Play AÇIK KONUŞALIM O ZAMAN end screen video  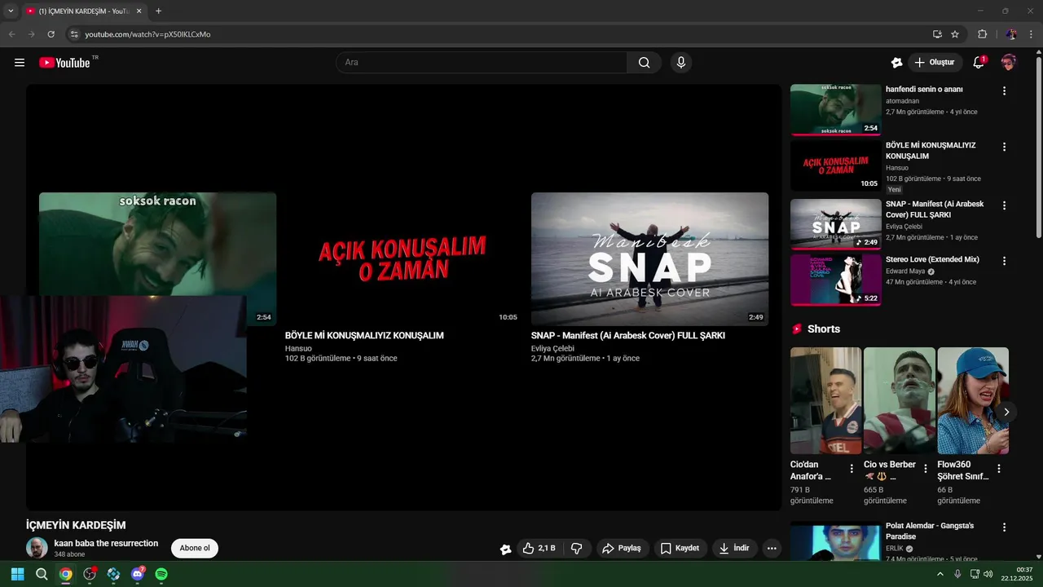403,259
